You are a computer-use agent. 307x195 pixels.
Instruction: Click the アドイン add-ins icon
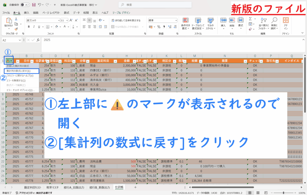point(286,23)
